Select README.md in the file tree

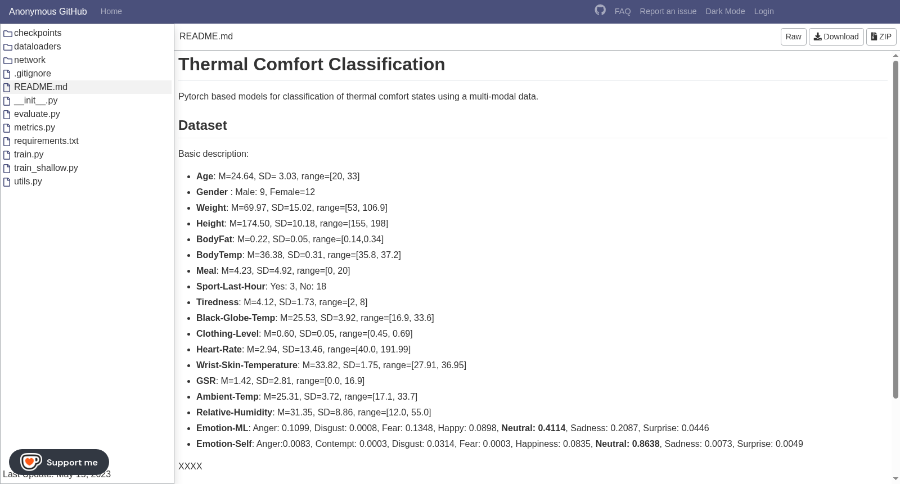point(40,87)
